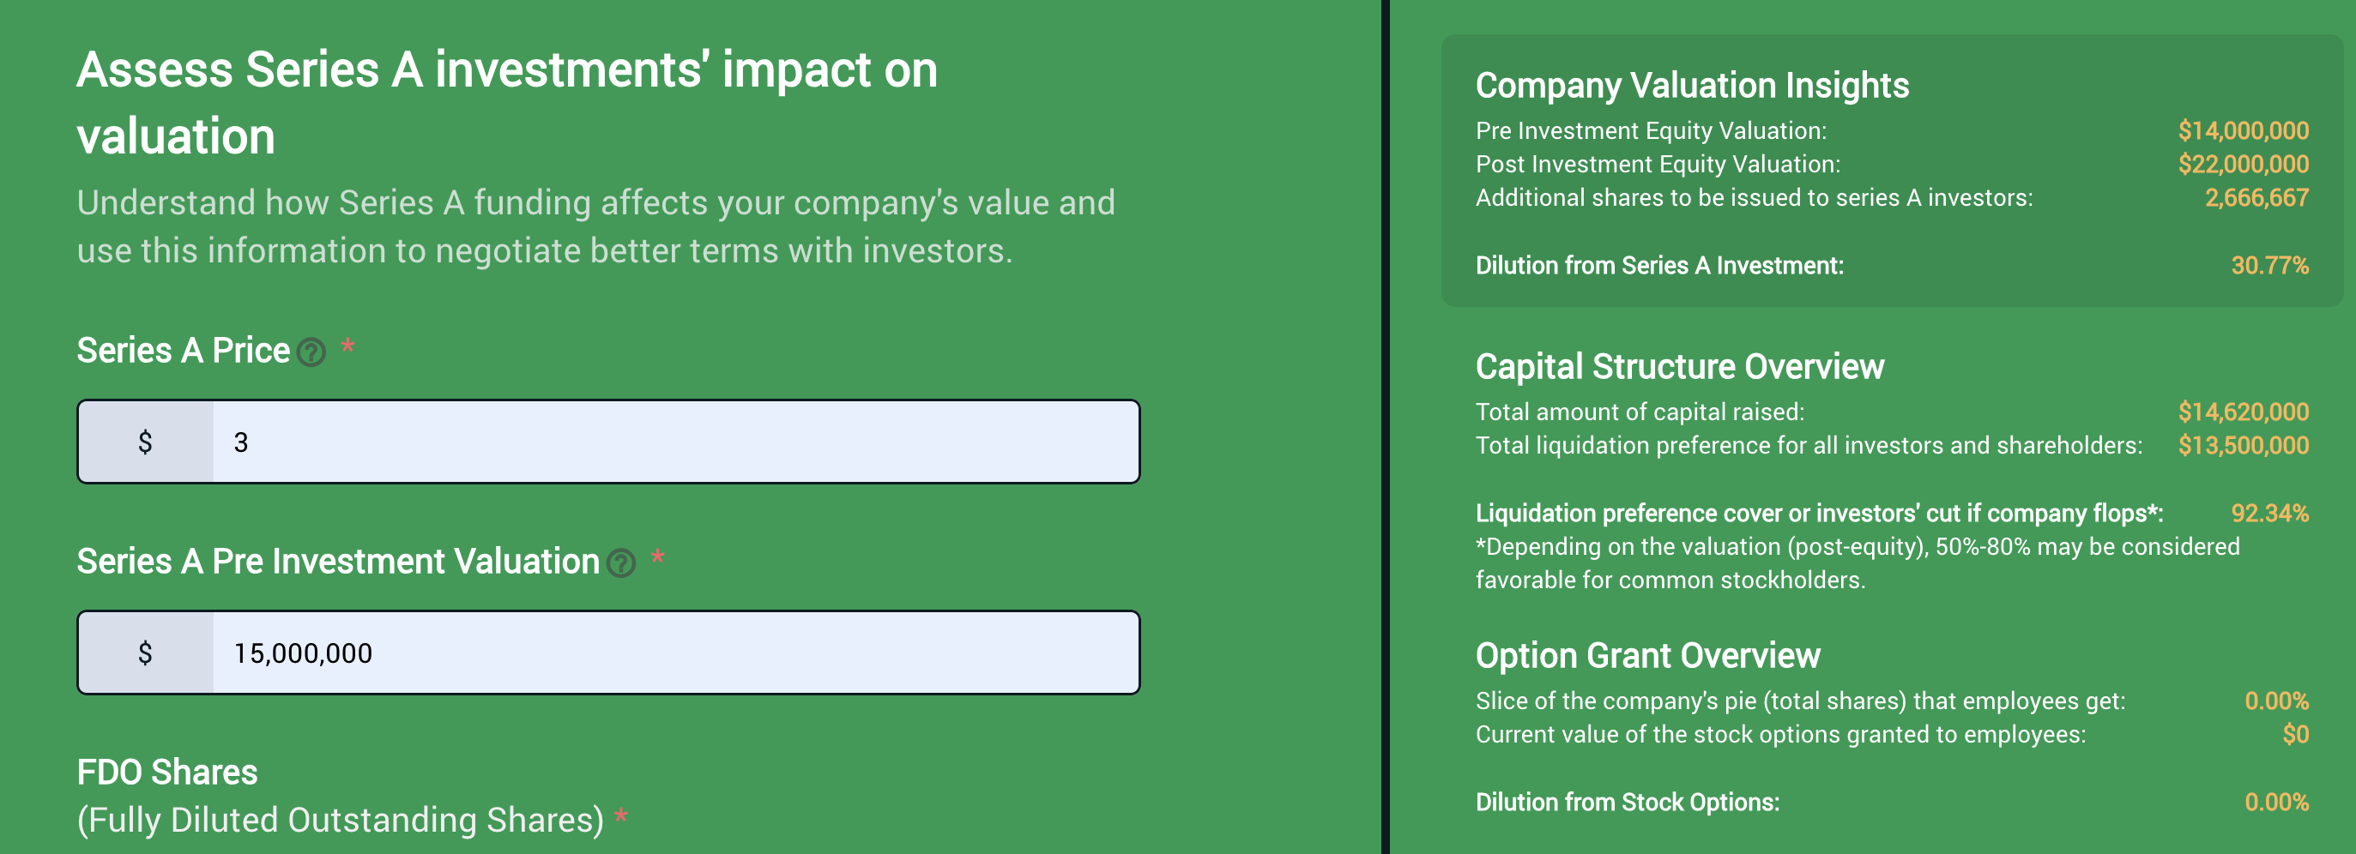Select the Company Valuation Insights heading
This screenshot has width=2356, height=854.
tap(1692, 85)
